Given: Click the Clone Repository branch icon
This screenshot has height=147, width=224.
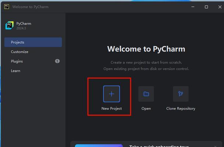Looking at the screenshot, I should [x=181, y=94].
